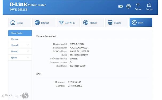Click IMEI value 351108512855897
Screen dimensions: 162x100
click(x=79, y=55)
